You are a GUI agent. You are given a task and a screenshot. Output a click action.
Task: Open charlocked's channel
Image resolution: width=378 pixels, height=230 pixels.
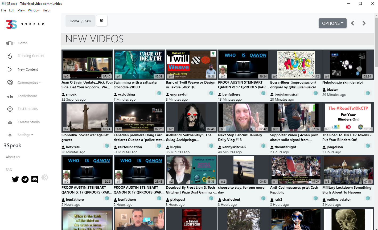[x=231, y=200]
